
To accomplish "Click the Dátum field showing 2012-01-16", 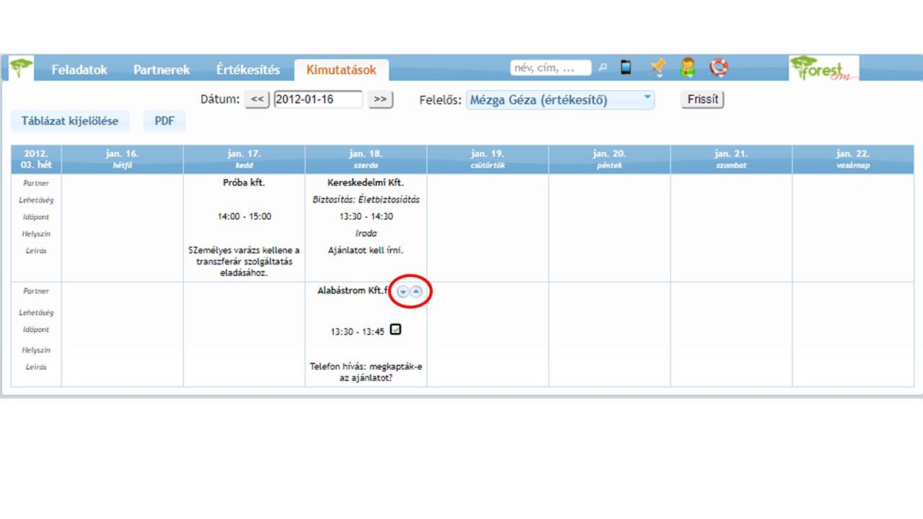I will tap(318, 99).
